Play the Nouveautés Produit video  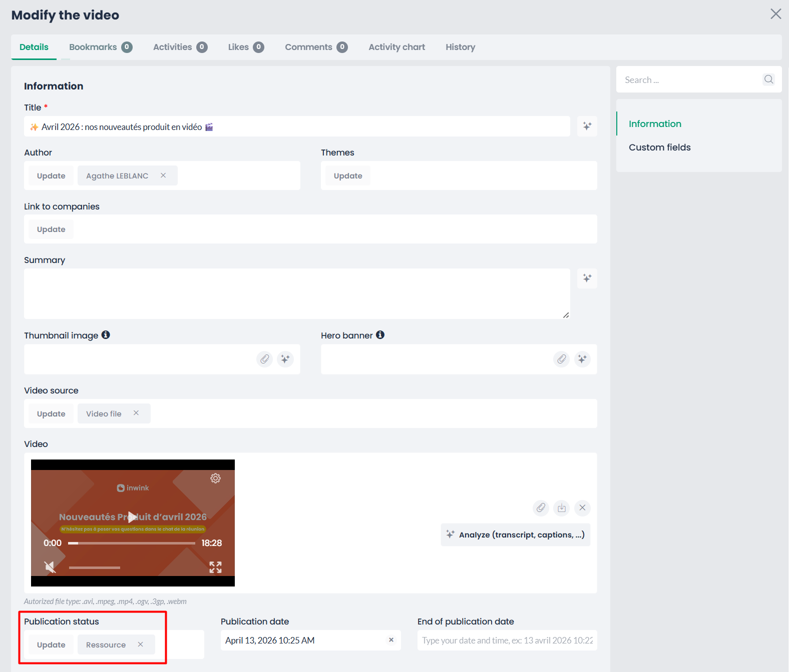pyautogui.click(x=132, y=517)
